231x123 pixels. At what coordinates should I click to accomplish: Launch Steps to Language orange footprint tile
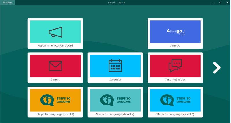coord(55,100)
